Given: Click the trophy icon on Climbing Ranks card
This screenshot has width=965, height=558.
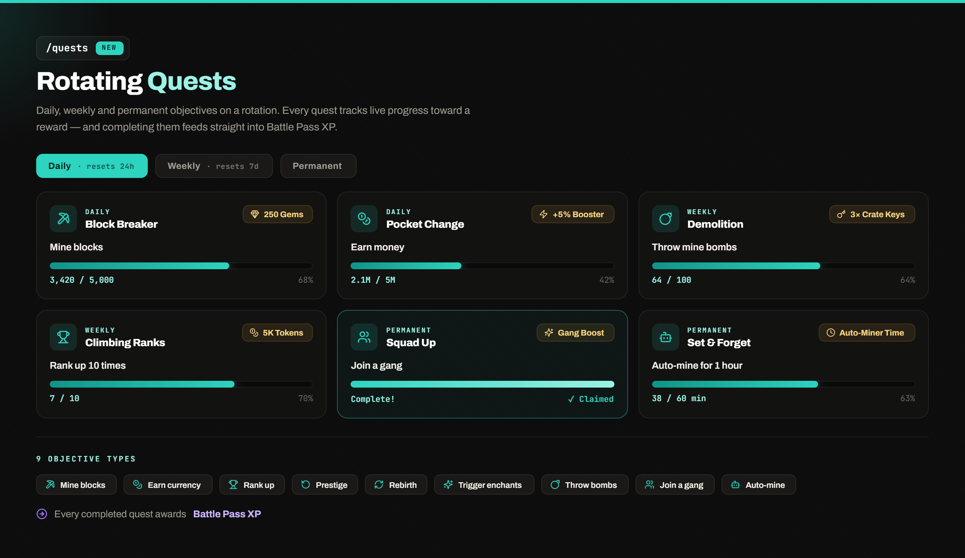Looking at the screenshot, I should (63, 337).
